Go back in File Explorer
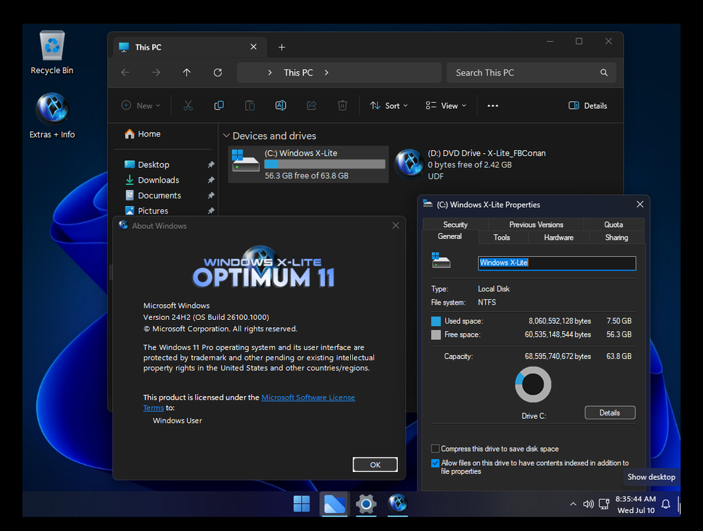Screen dimensions: 703x531 click(x=125, y=72)
